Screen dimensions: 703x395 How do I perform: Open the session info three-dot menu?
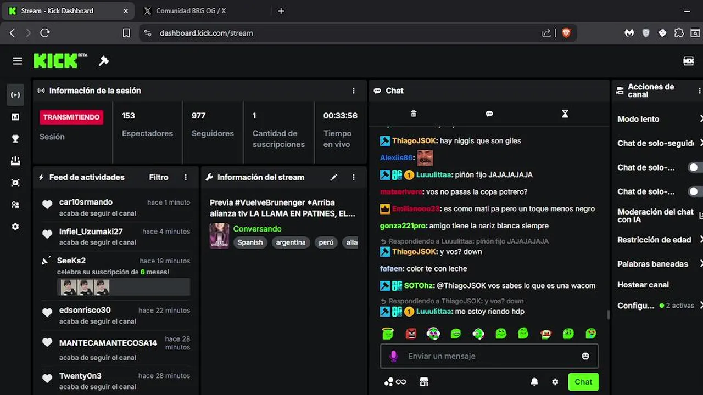tap(354, 91)
